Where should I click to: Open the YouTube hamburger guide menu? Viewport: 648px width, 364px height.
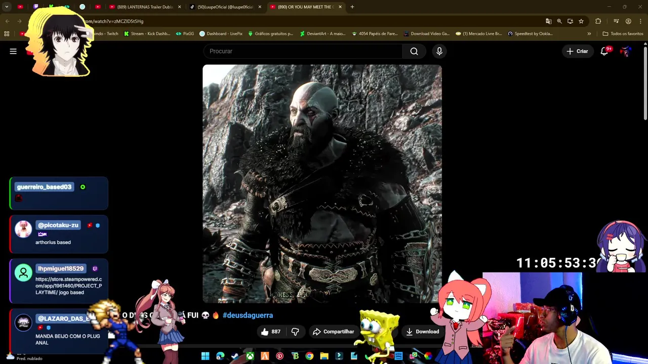[x=13, y=51]
